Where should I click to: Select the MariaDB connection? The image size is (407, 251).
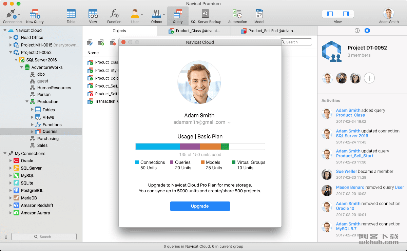point(29,198)
